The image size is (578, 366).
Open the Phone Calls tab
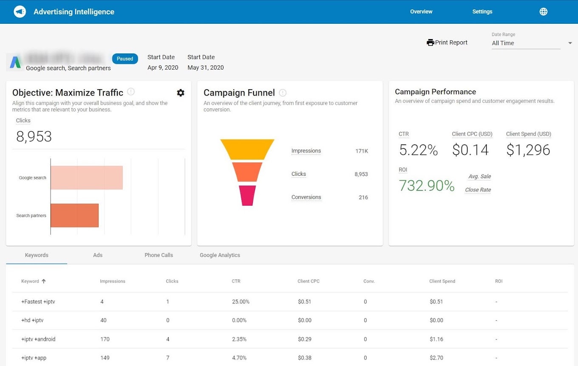click(x=159, y=255)
